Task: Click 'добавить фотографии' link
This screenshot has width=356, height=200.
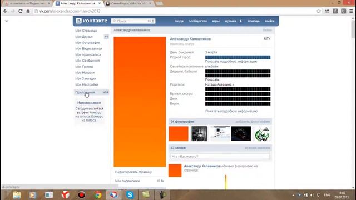Action: click(253, 122)
